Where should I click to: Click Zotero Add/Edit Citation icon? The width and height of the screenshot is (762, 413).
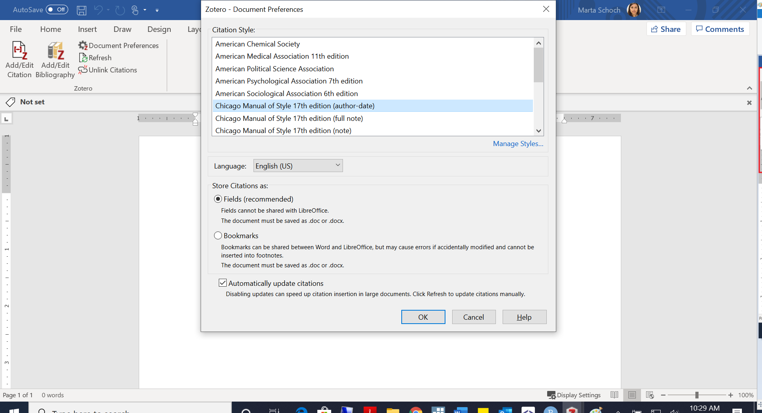[19, 50]
